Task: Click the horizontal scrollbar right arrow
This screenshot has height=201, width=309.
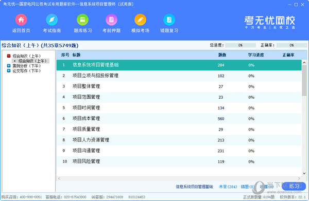Action: click(x=299, y=178)
